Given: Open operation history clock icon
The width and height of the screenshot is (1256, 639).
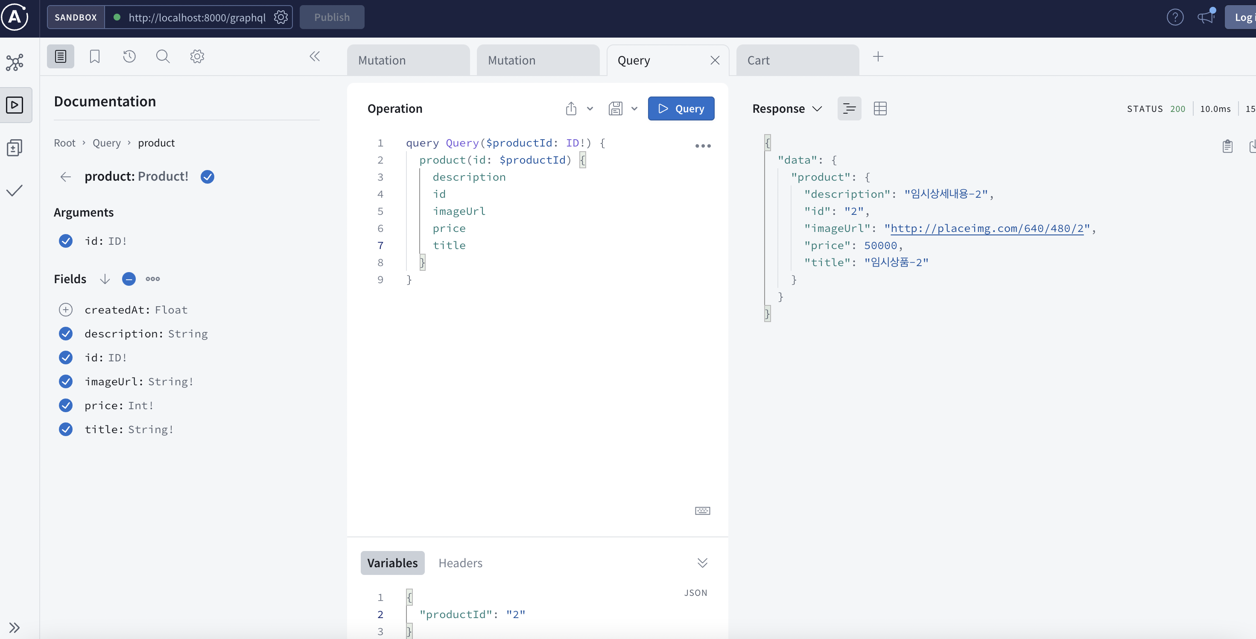Looking at the screenshot, I should 129,56.
